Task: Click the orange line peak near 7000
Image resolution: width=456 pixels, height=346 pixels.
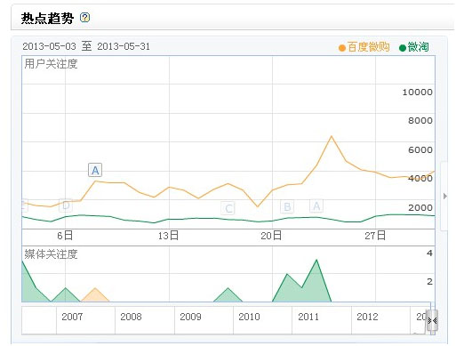Action: pos(332,136)
